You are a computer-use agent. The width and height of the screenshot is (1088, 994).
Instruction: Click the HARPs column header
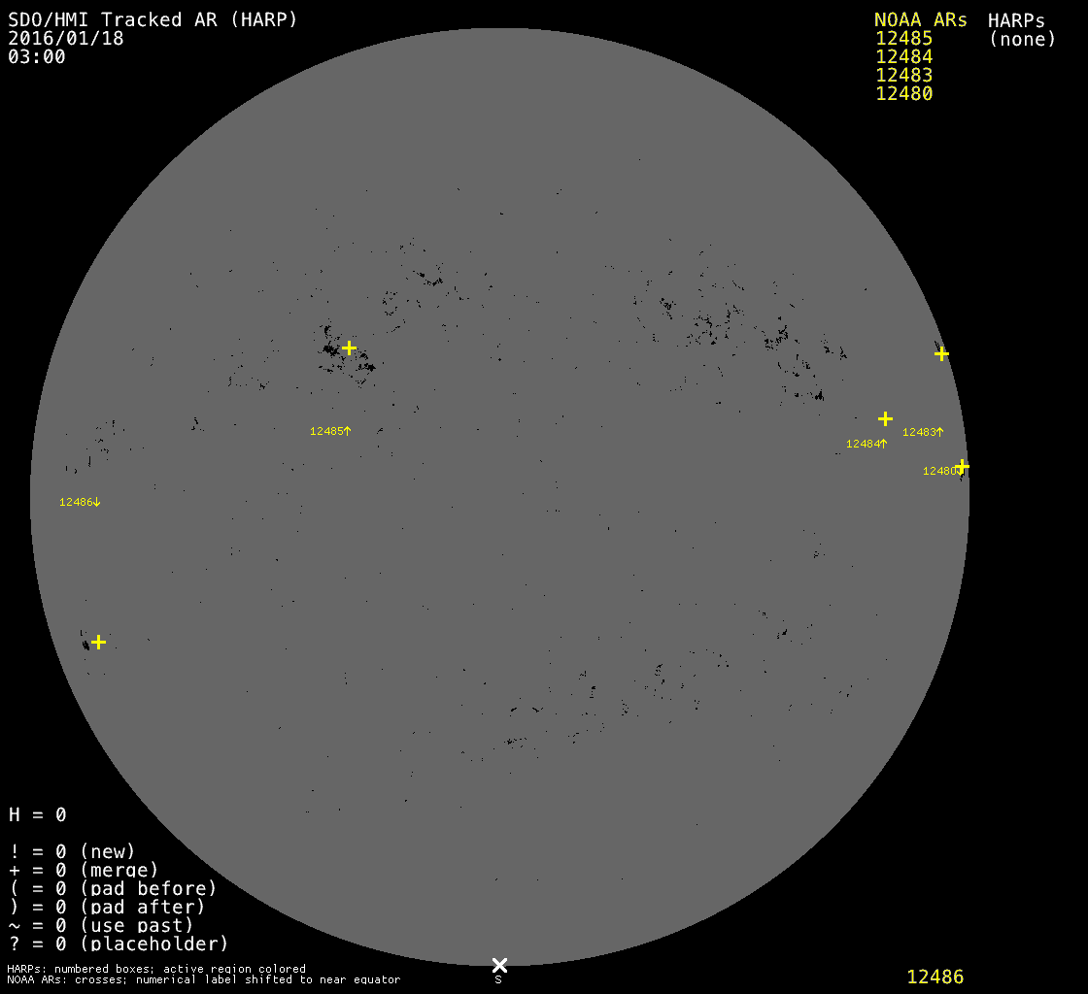[x=1016, y=20]
